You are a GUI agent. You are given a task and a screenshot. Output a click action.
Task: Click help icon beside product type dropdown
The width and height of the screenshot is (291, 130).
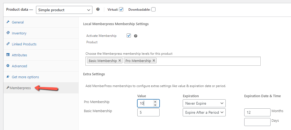point(98,9)
